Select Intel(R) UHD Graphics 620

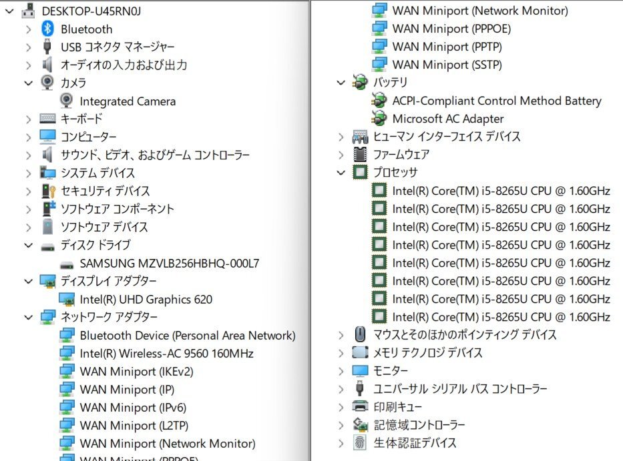click(x=146, y=300)
